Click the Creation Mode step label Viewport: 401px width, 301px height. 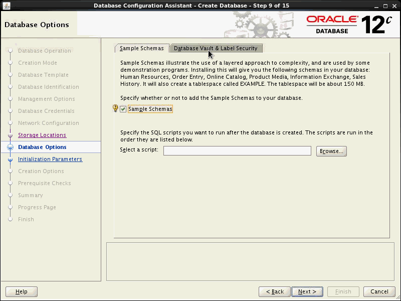coord(38,63)
